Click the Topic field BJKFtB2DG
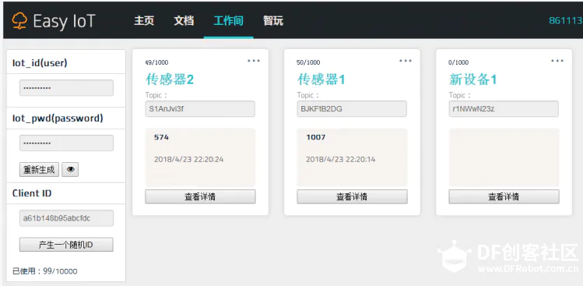The width and height of the screenshot is (583, 286). 352,109
